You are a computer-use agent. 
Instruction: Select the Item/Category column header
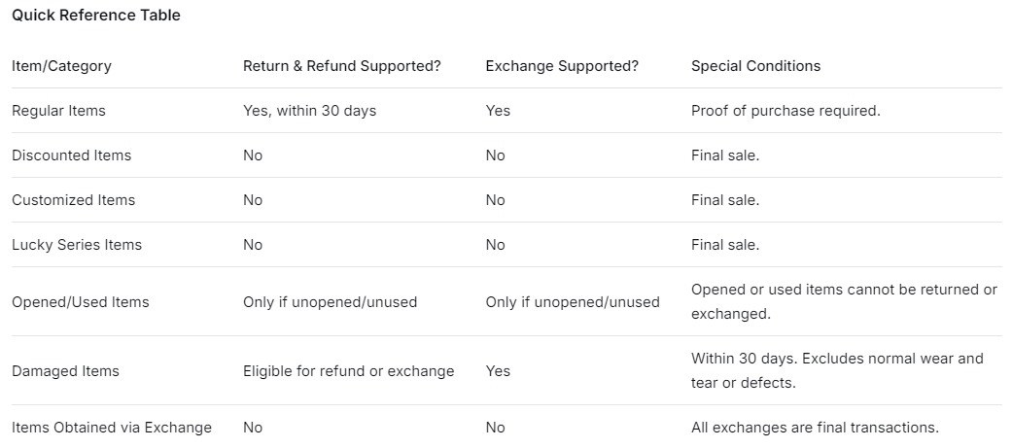61,66
